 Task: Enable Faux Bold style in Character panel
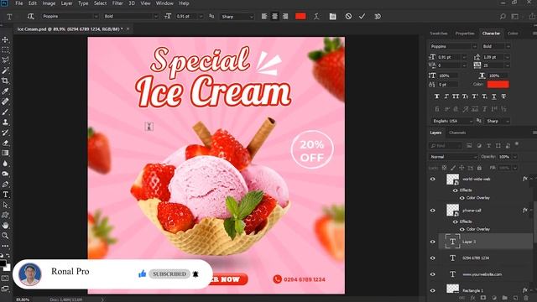coord(436,96)
